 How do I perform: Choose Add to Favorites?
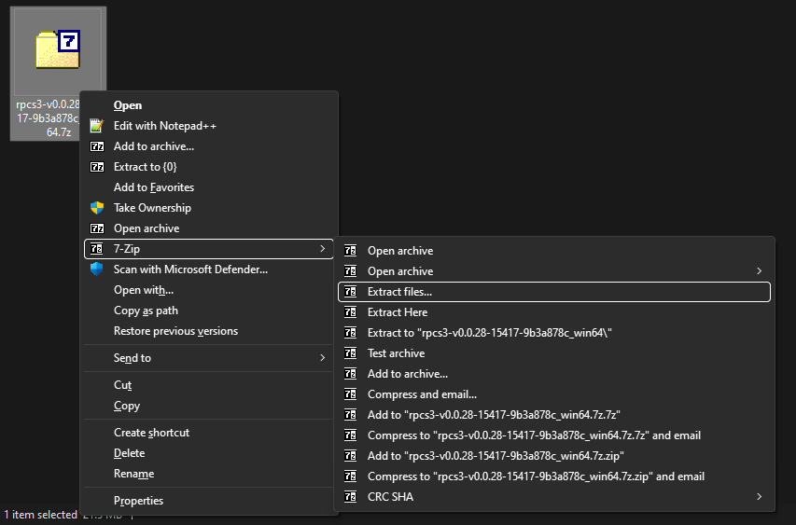tap(209, 187)
